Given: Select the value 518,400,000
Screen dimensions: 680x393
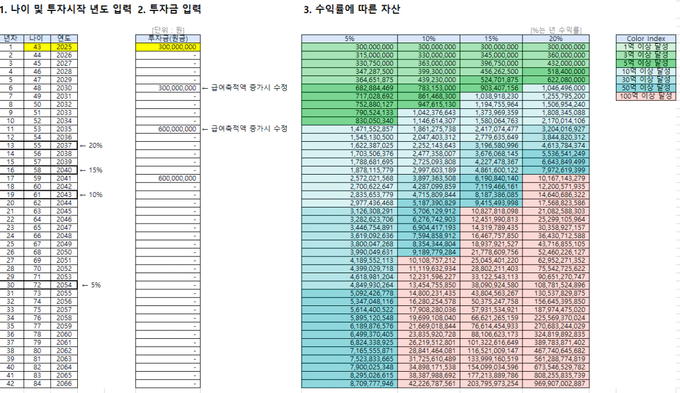Looking at the screenshot, I should [x=555, y=71].
